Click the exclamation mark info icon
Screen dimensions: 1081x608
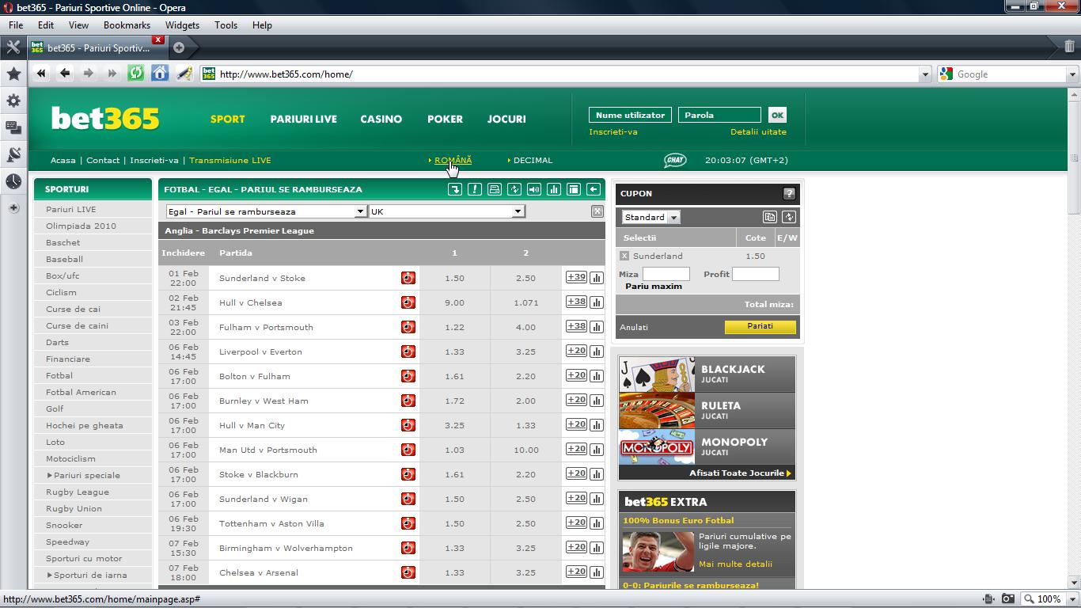(475, 189)
